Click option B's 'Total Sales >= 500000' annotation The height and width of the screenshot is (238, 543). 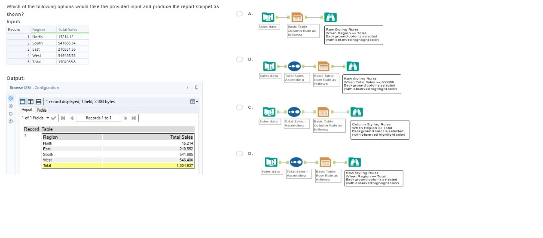tap(372, 84)
